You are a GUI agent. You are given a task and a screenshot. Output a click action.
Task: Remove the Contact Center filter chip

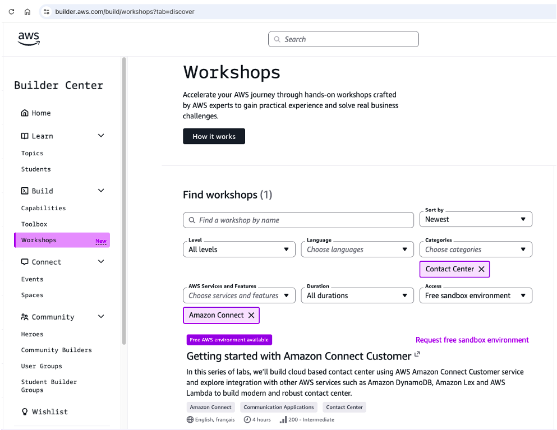(481, 269)
